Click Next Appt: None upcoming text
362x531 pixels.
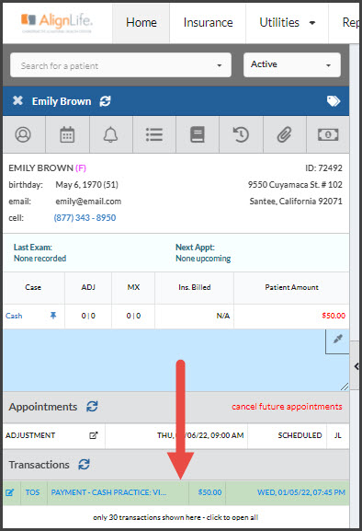click(x=203, y=253)
